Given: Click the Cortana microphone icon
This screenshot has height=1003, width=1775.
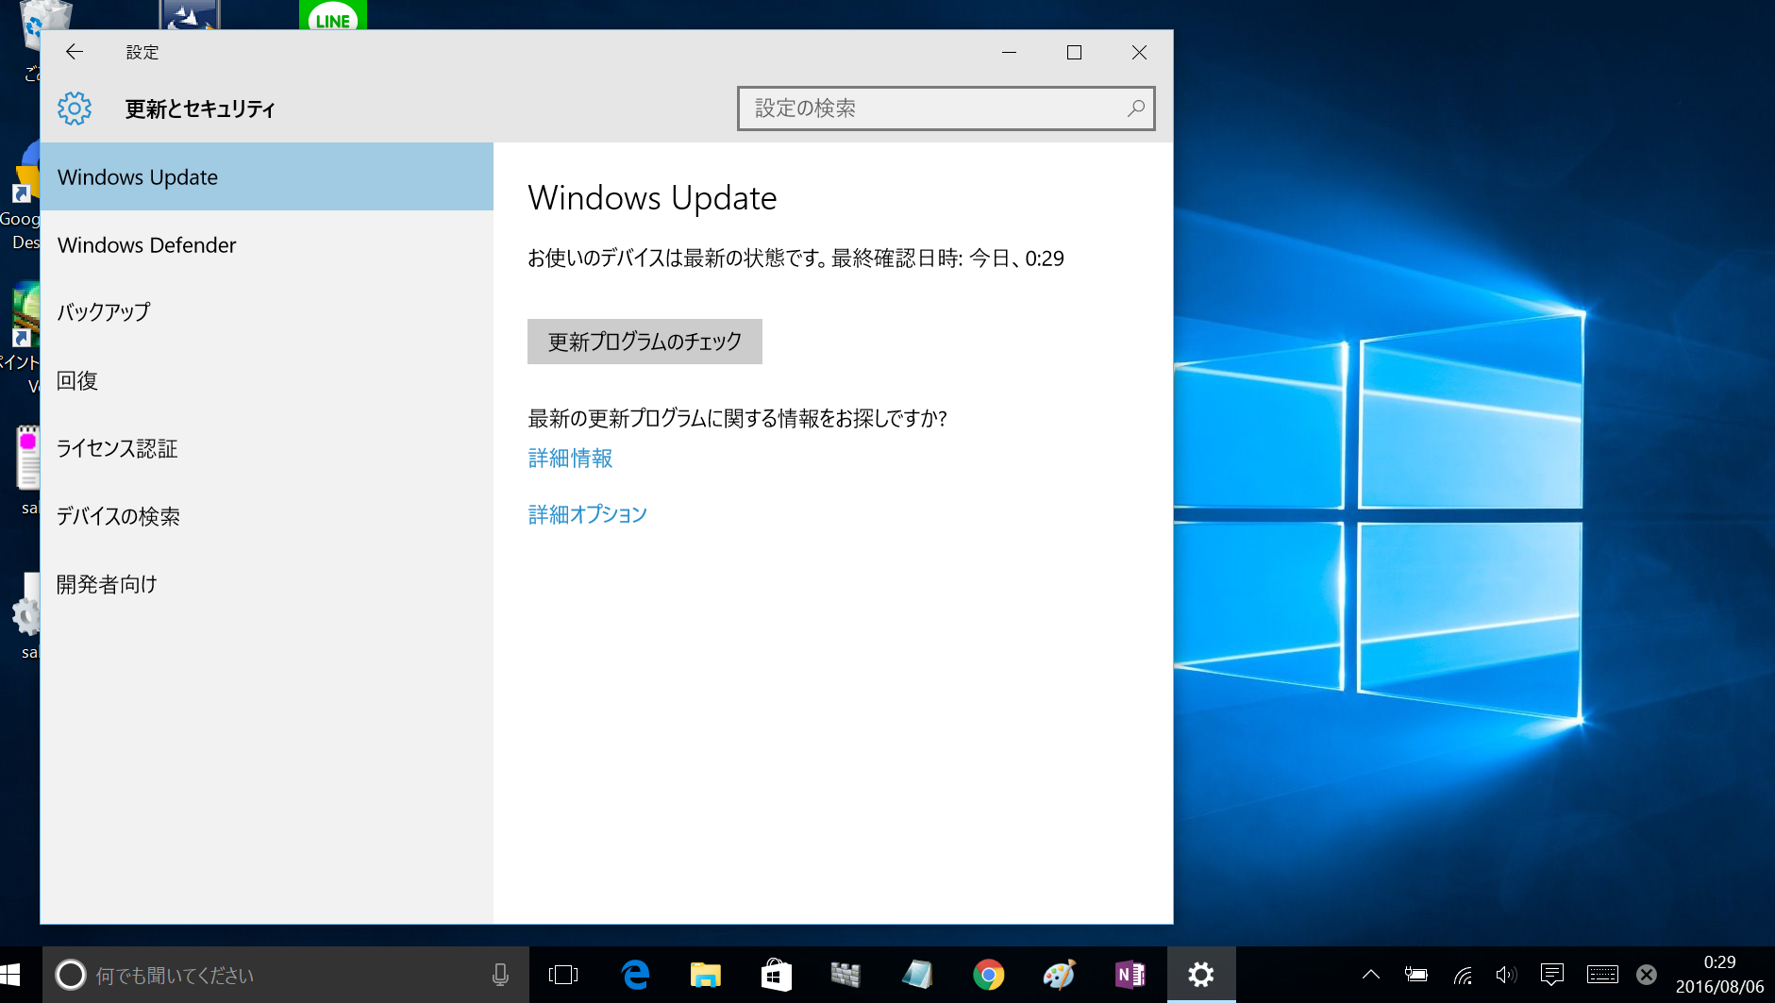Looking at the screenshot, I should (500, 975).
